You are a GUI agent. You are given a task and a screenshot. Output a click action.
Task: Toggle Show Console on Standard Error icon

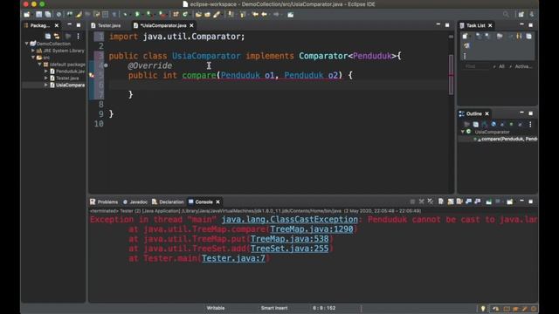coord(478,201)
